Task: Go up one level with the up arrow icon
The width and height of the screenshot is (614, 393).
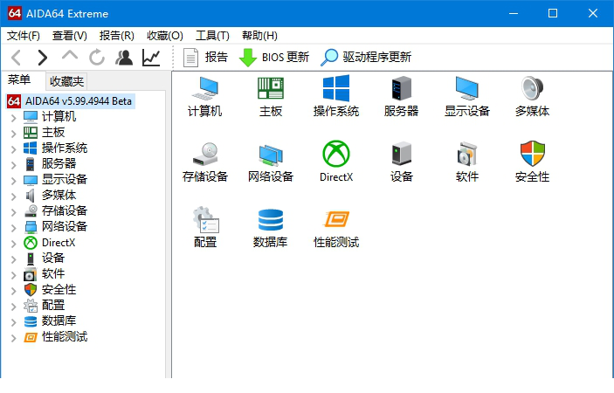Action: coord(70,56)
